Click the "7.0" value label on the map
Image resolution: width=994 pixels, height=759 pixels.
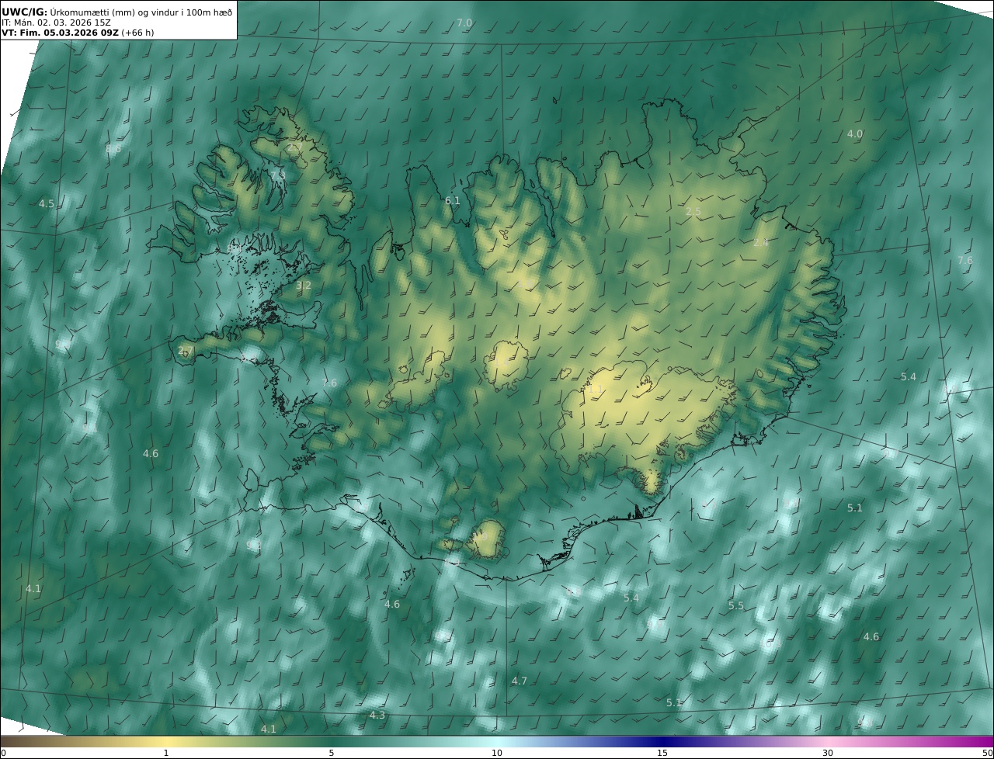(x=464, y=23)
